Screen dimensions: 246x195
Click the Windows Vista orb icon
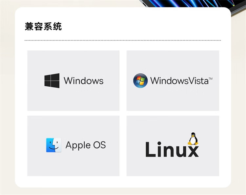pyautogui.click(x=140, y=80)
